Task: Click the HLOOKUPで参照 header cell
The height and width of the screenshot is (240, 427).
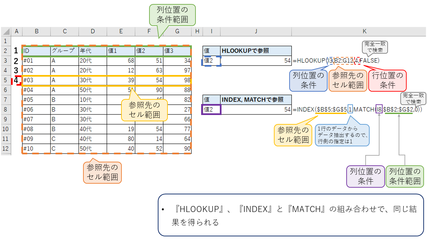Action: tap(256, 51)
